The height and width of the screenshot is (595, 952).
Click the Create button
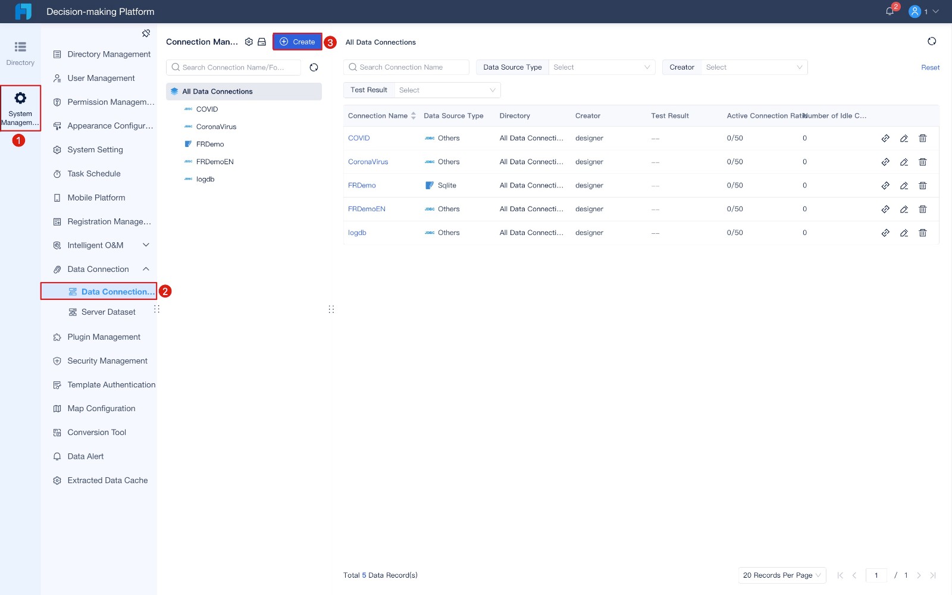click(297, 42)
